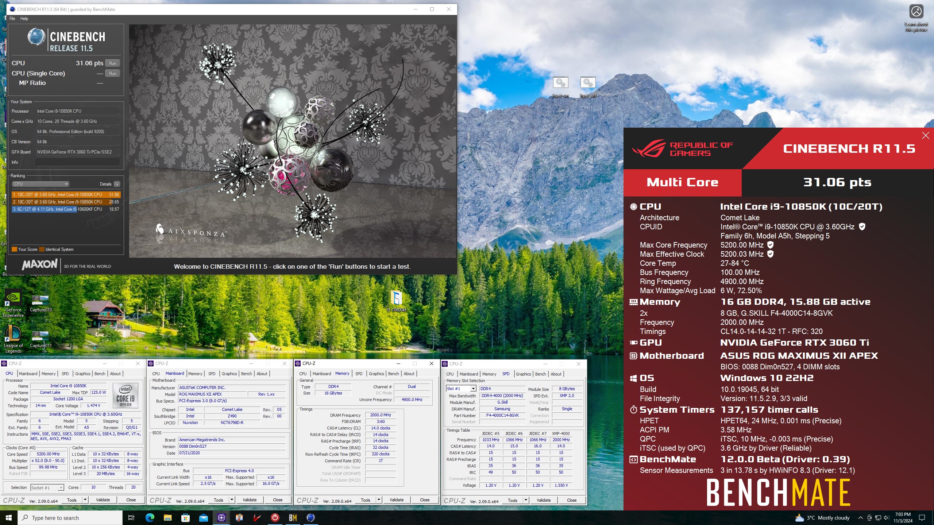Select the League of Legends desktop icon
This screenshot has width=934, height=525.
point(13,339)
